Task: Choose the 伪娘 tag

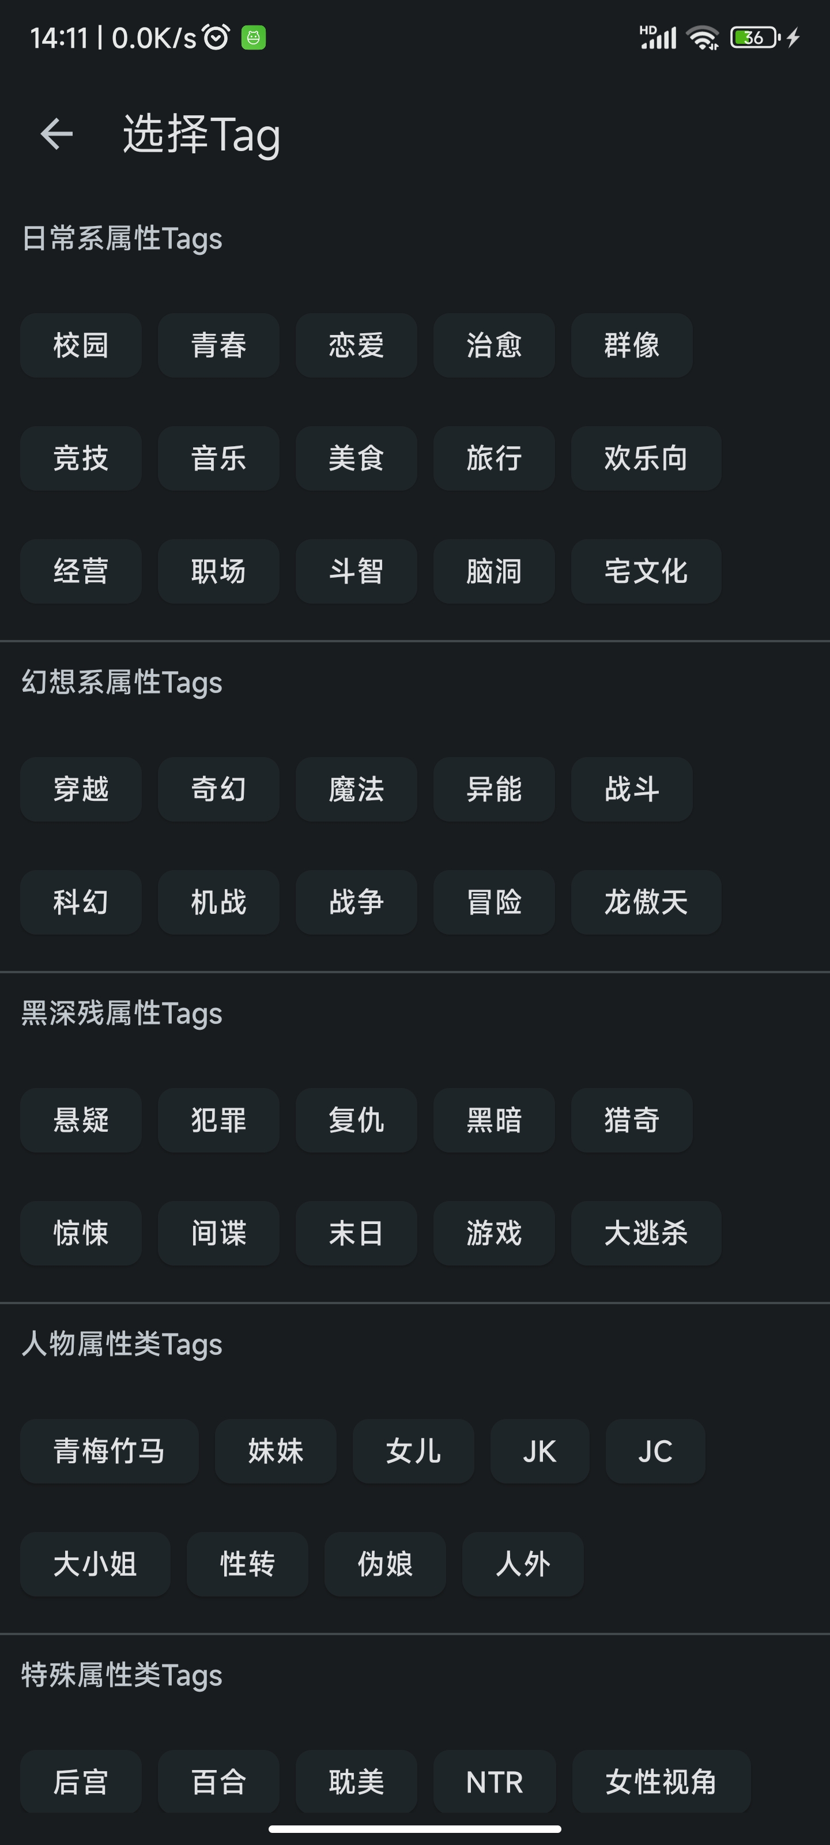Action: (x=384, y=1564)
